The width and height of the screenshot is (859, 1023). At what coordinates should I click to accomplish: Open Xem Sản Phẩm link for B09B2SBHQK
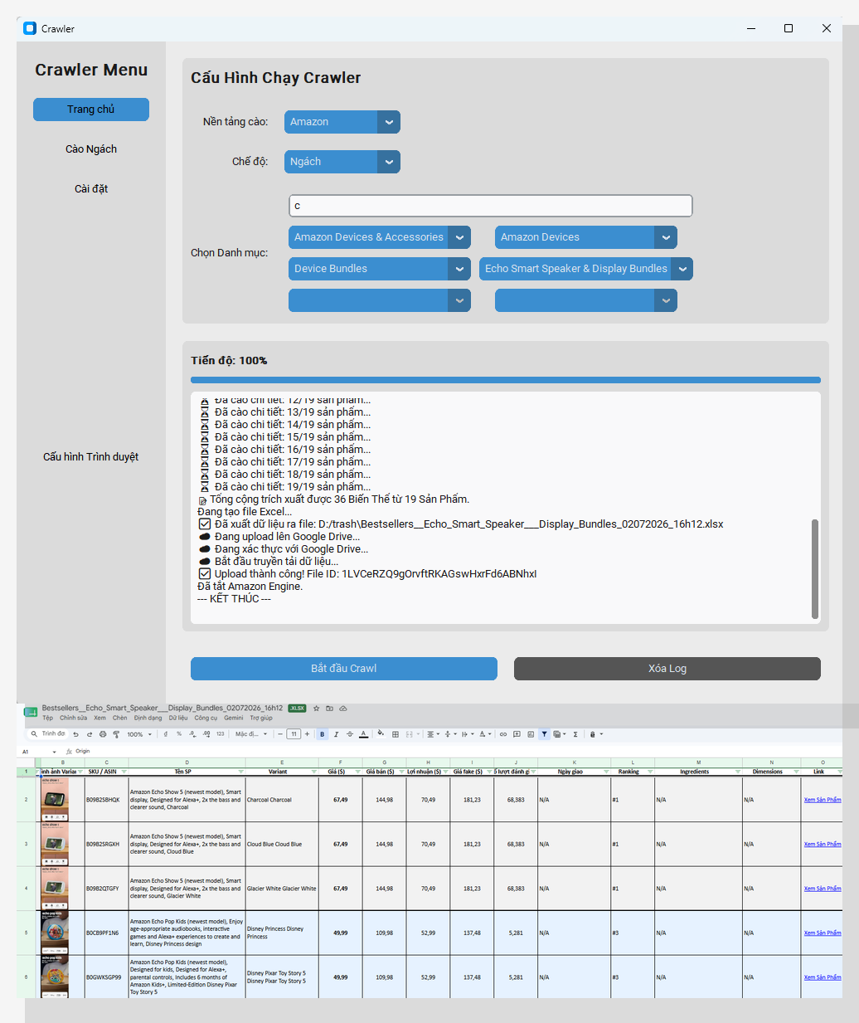pyautogui.click(x=823, y=800)
